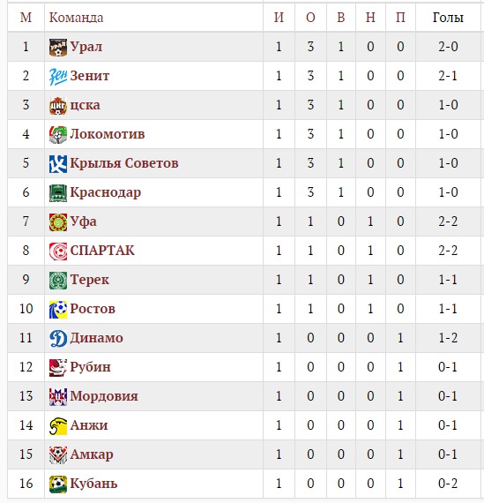Click the Урал team logo icon
Viewport: 484px width, 503px height.
point(58,47)
